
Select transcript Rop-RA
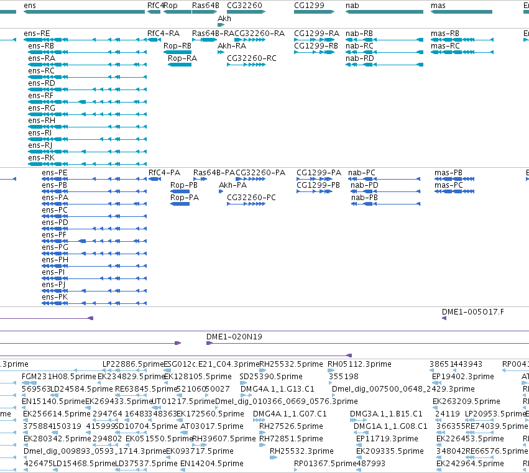tap(180, 65)
